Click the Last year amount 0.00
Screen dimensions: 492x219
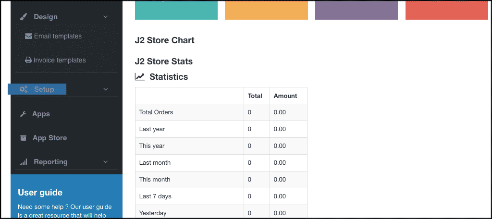click(280, 129)
